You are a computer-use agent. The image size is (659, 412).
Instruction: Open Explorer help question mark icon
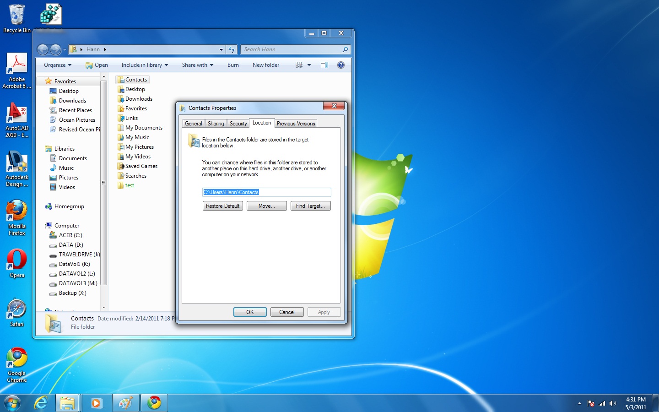click(341, 65)
